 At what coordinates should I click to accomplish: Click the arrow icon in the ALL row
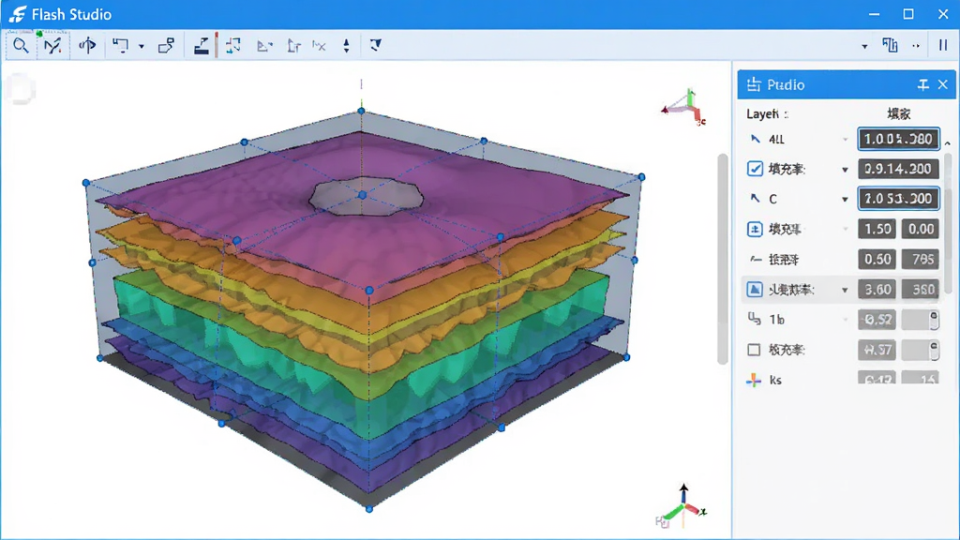click(755, 139)
